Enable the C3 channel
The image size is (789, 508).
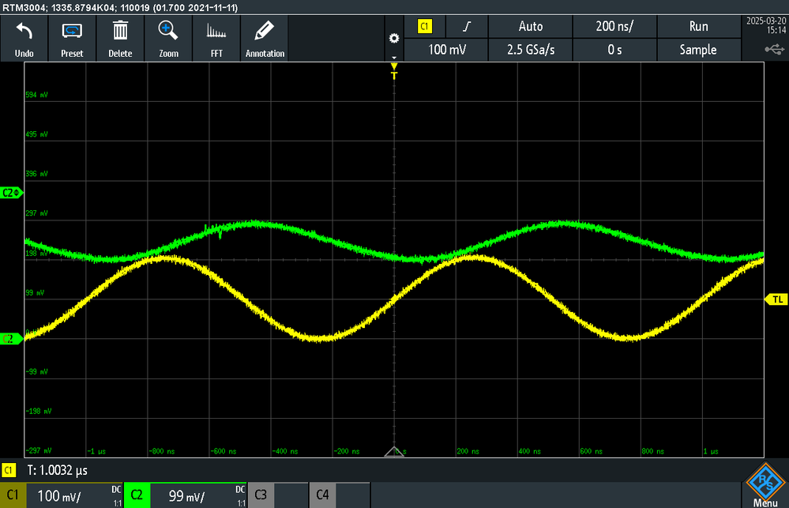(261, 495)
